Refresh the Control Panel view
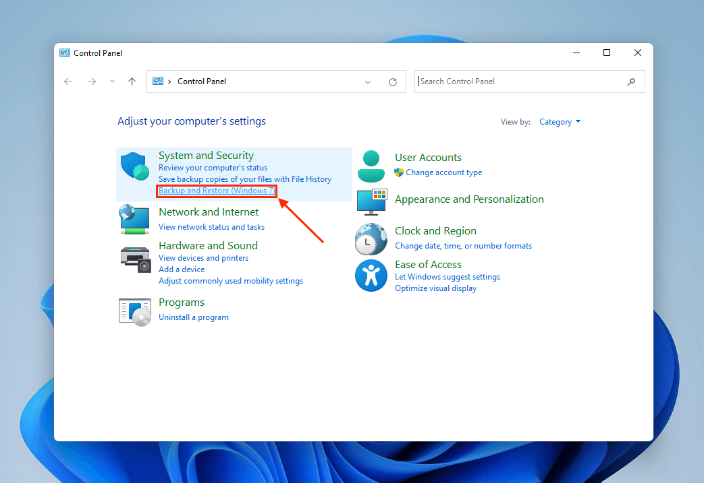The image size is (704, 483). [x=393, y=82]
